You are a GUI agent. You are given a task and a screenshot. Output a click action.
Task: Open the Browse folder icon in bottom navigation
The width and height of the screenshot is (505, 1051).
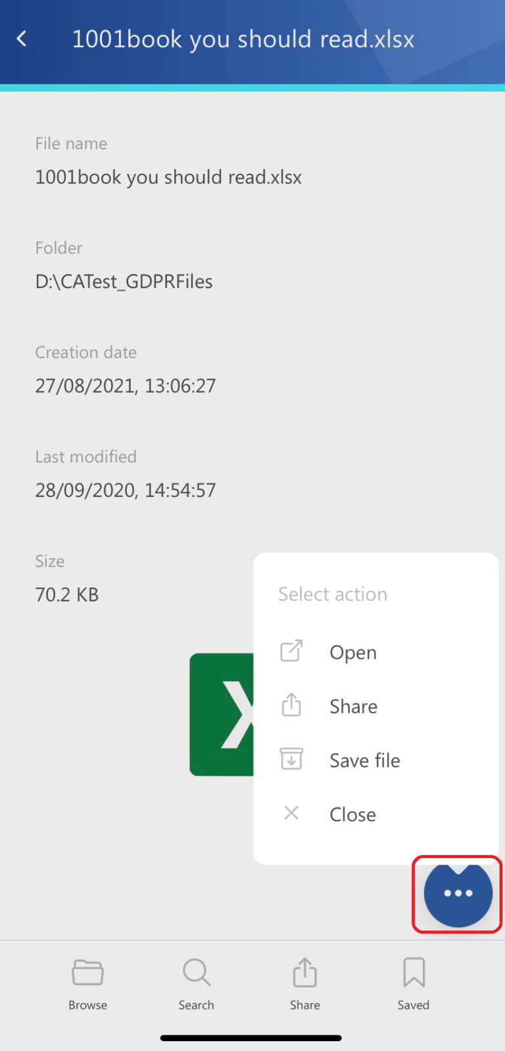(x=87, y=972)
